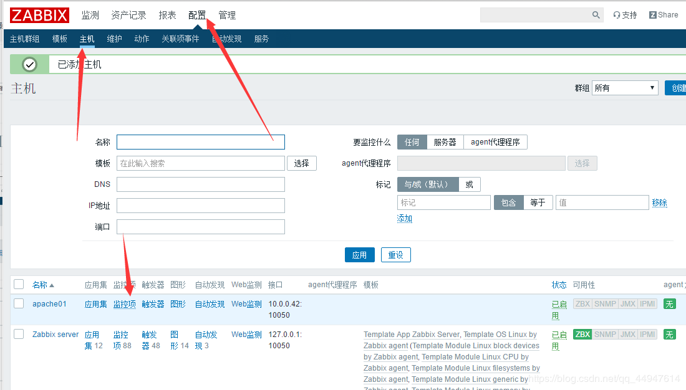
Task: Open the 管理 menu
Action: (227, 16)
